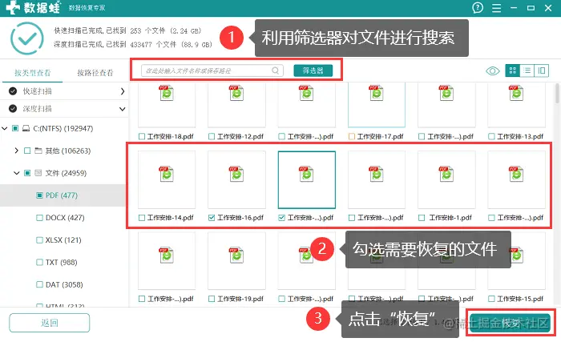
Task: Tick the checkbox for 工作安排-17.pdf
Action: [x=352, y=136]
